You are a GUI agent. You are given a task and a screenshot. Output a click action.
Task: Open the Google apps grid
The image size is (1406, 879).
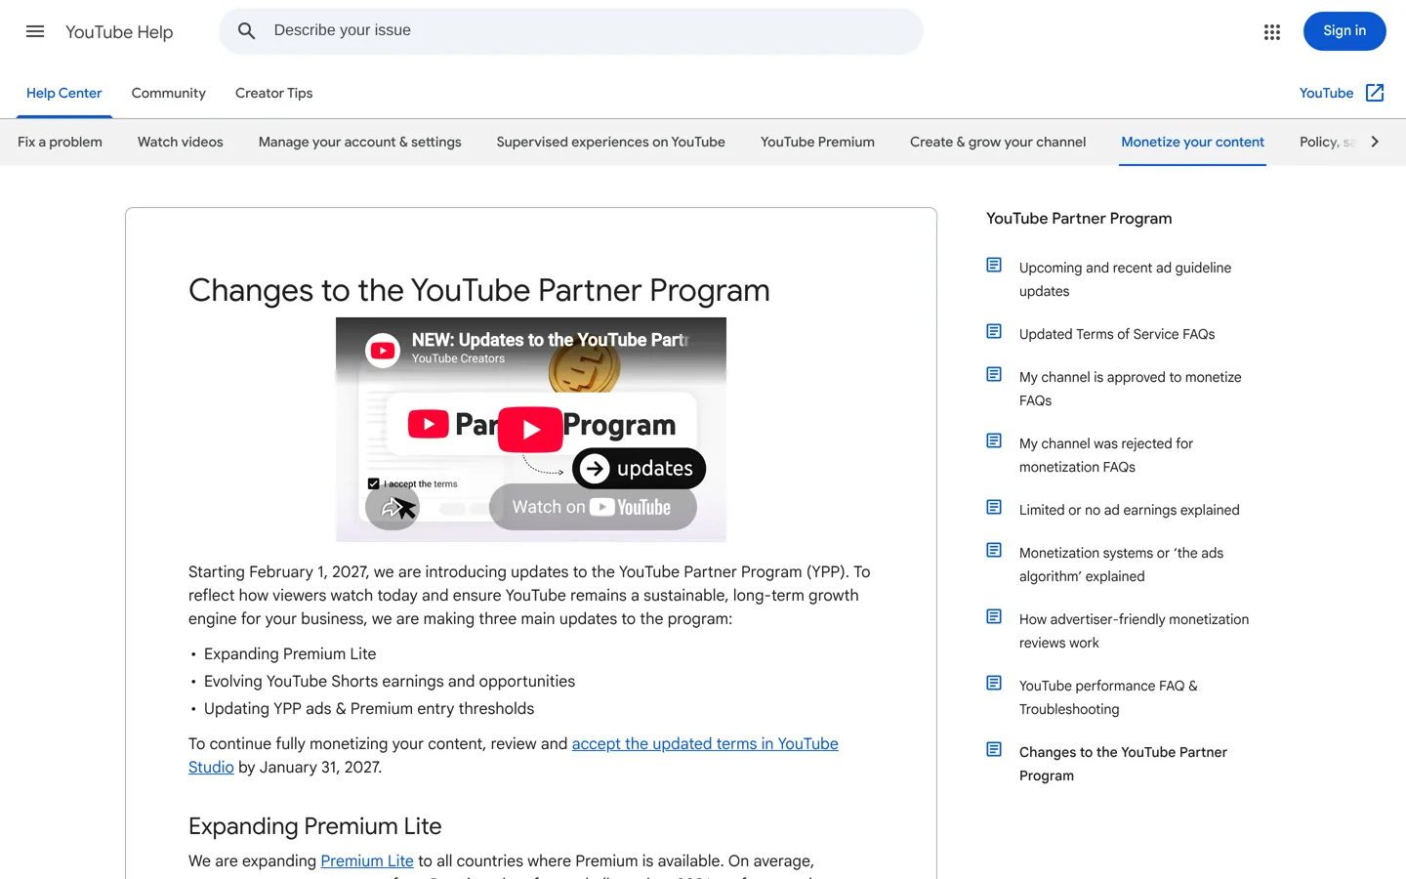[x=1271, y=32]
